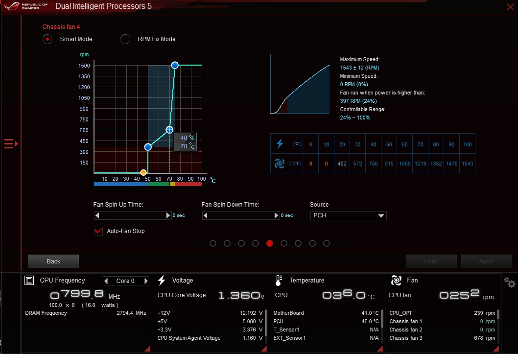The image size is (518, 354).
Task: Expand the left sidebar menu
Action: (x=11, y=143)
